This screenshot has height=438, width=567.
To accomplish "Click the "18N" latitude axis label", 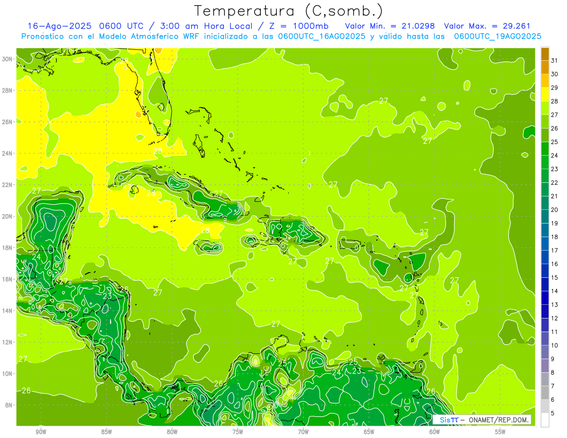I will (x=8, y=248).
